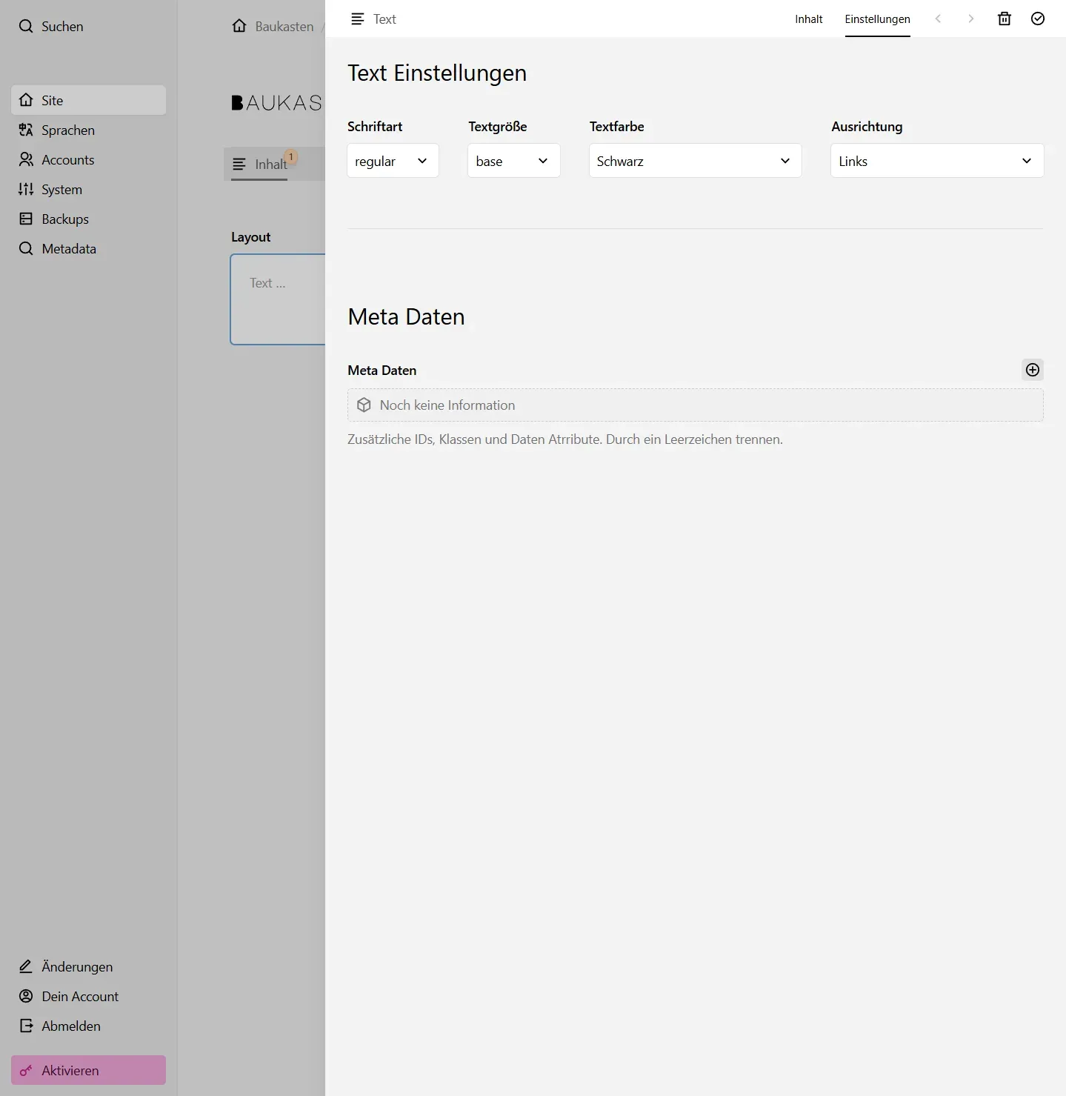The height and width of the screenshot is (1096, 1066).
Task: Open the Schriftart dropdown
Action: [x=392, y=160]
